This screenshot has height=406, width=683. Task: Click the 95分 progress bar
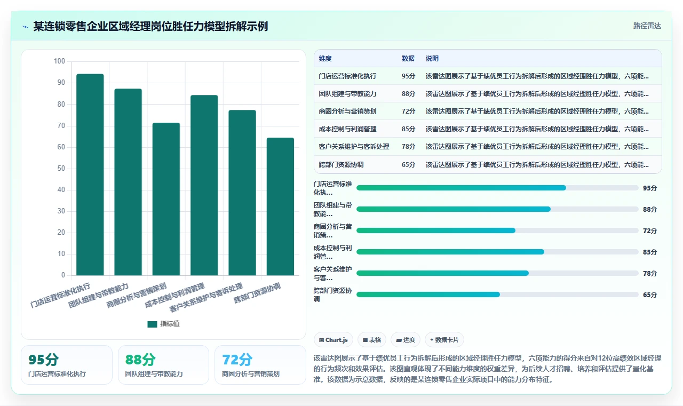click(497, 188)
